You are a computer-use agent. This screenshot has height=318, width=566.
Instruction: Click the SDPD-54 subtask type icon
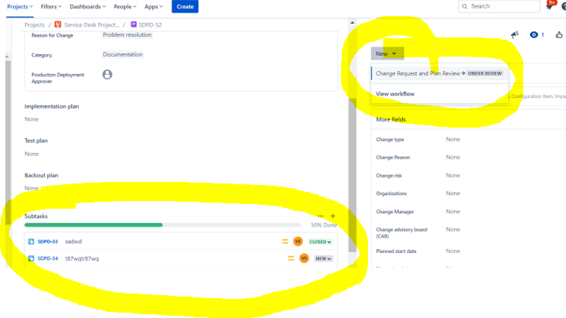tap(31, 258)
